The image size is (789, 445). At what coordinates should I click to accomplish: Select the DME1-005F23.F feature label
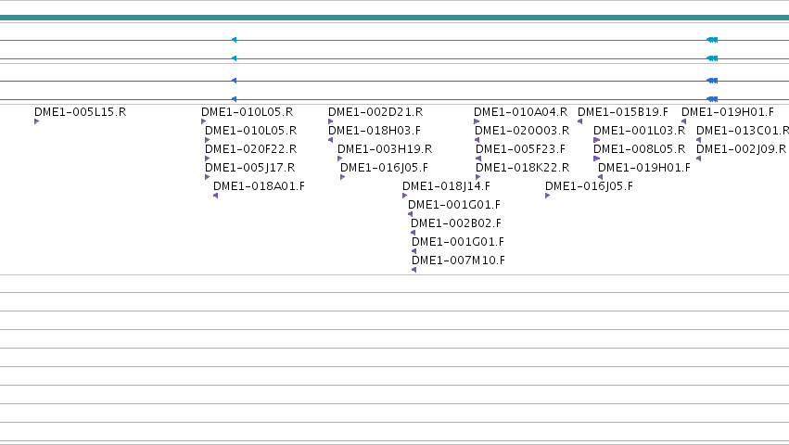[x=520, y=149]
